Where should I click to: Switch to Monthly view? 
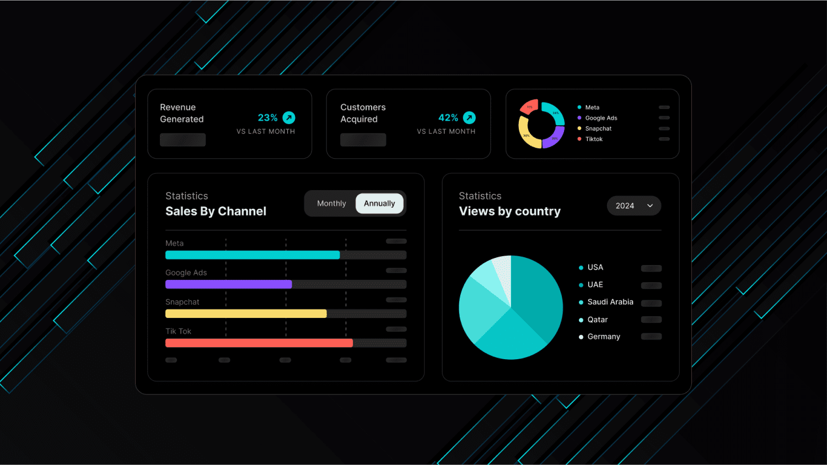[331, 203]
